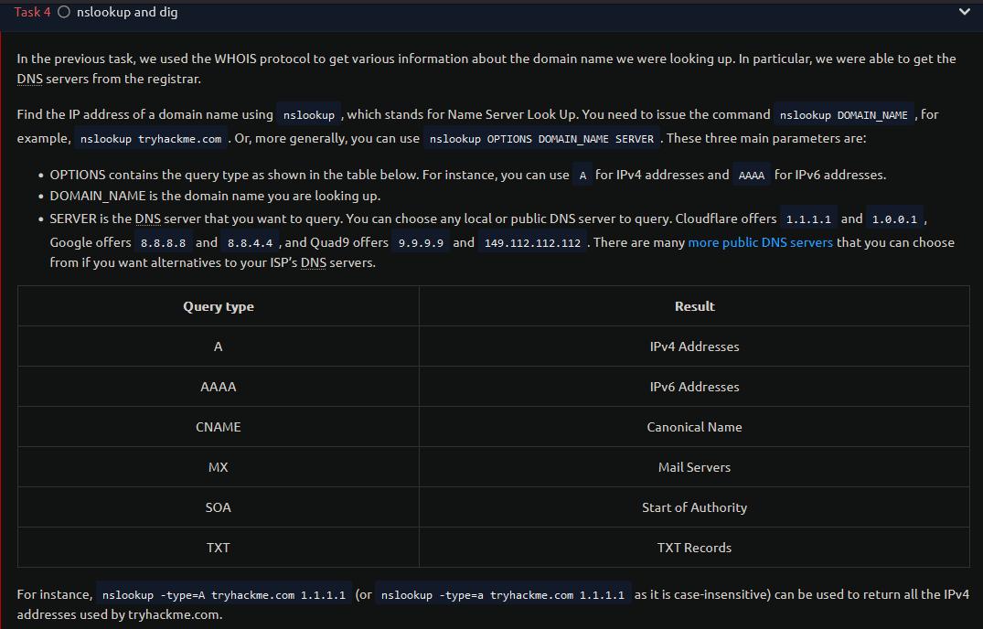Select the 149.112.112.112 Quad9 address
The image size is (983, 629).
tap(533, 242)
